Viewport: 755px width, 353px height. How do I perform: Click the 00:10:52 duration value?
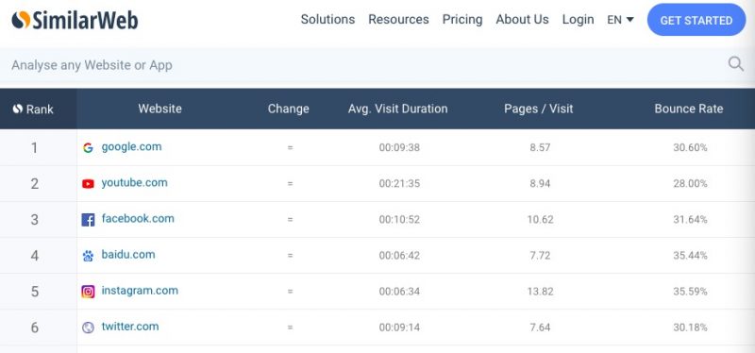[399, 220]
